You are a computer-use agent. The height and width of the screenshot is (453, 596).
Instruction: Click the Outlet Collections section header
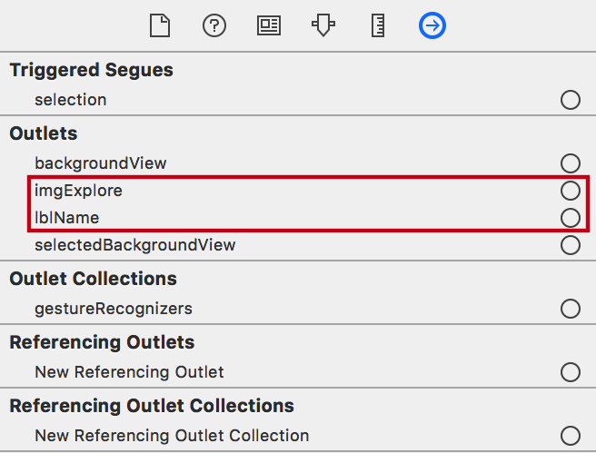click(x=93, y=279)
